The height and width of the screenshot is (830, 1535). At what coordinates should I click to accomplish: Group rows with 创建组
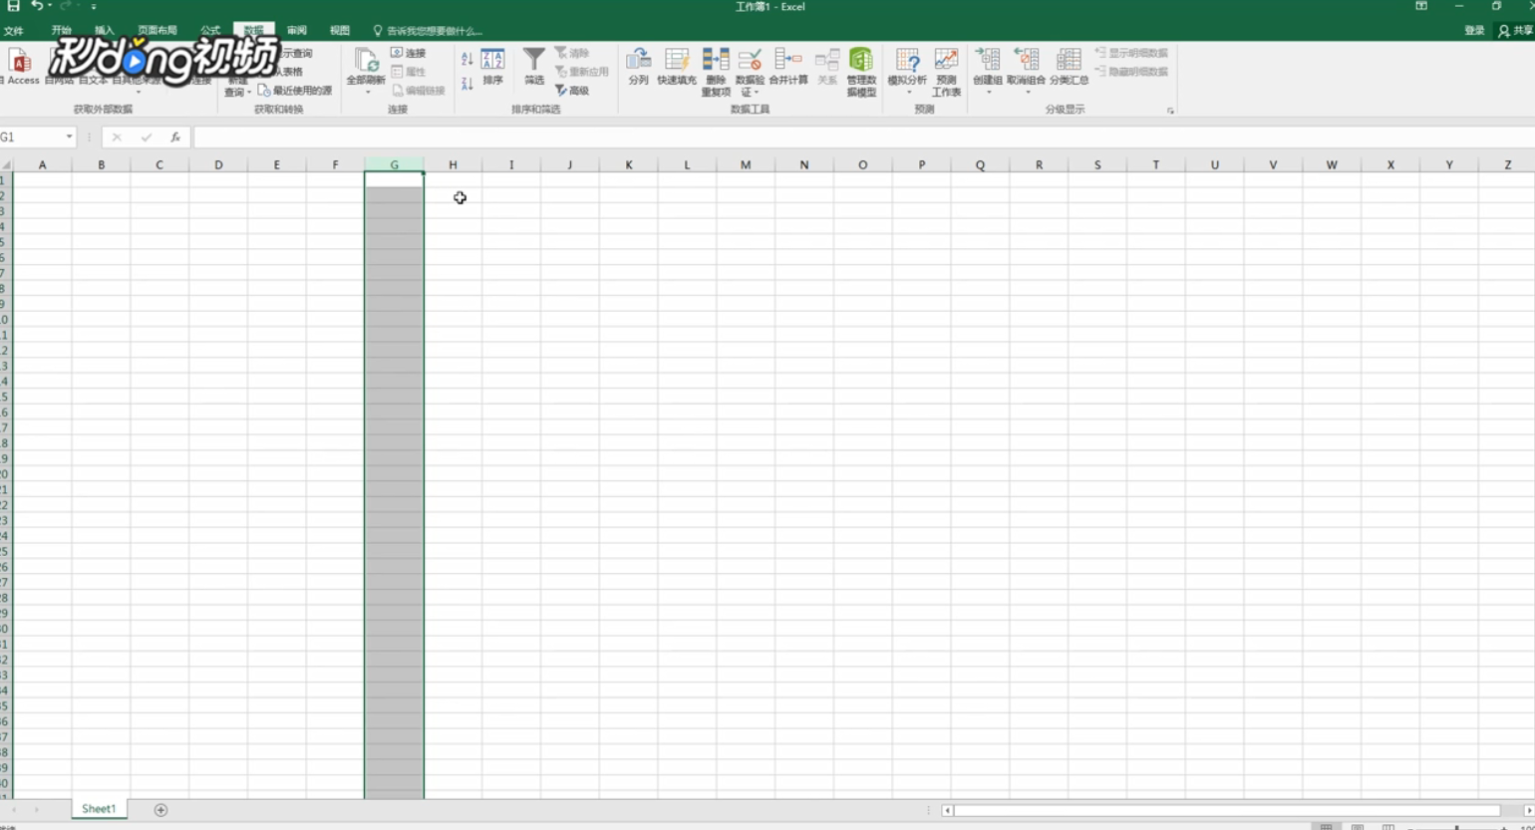[988, 66]
